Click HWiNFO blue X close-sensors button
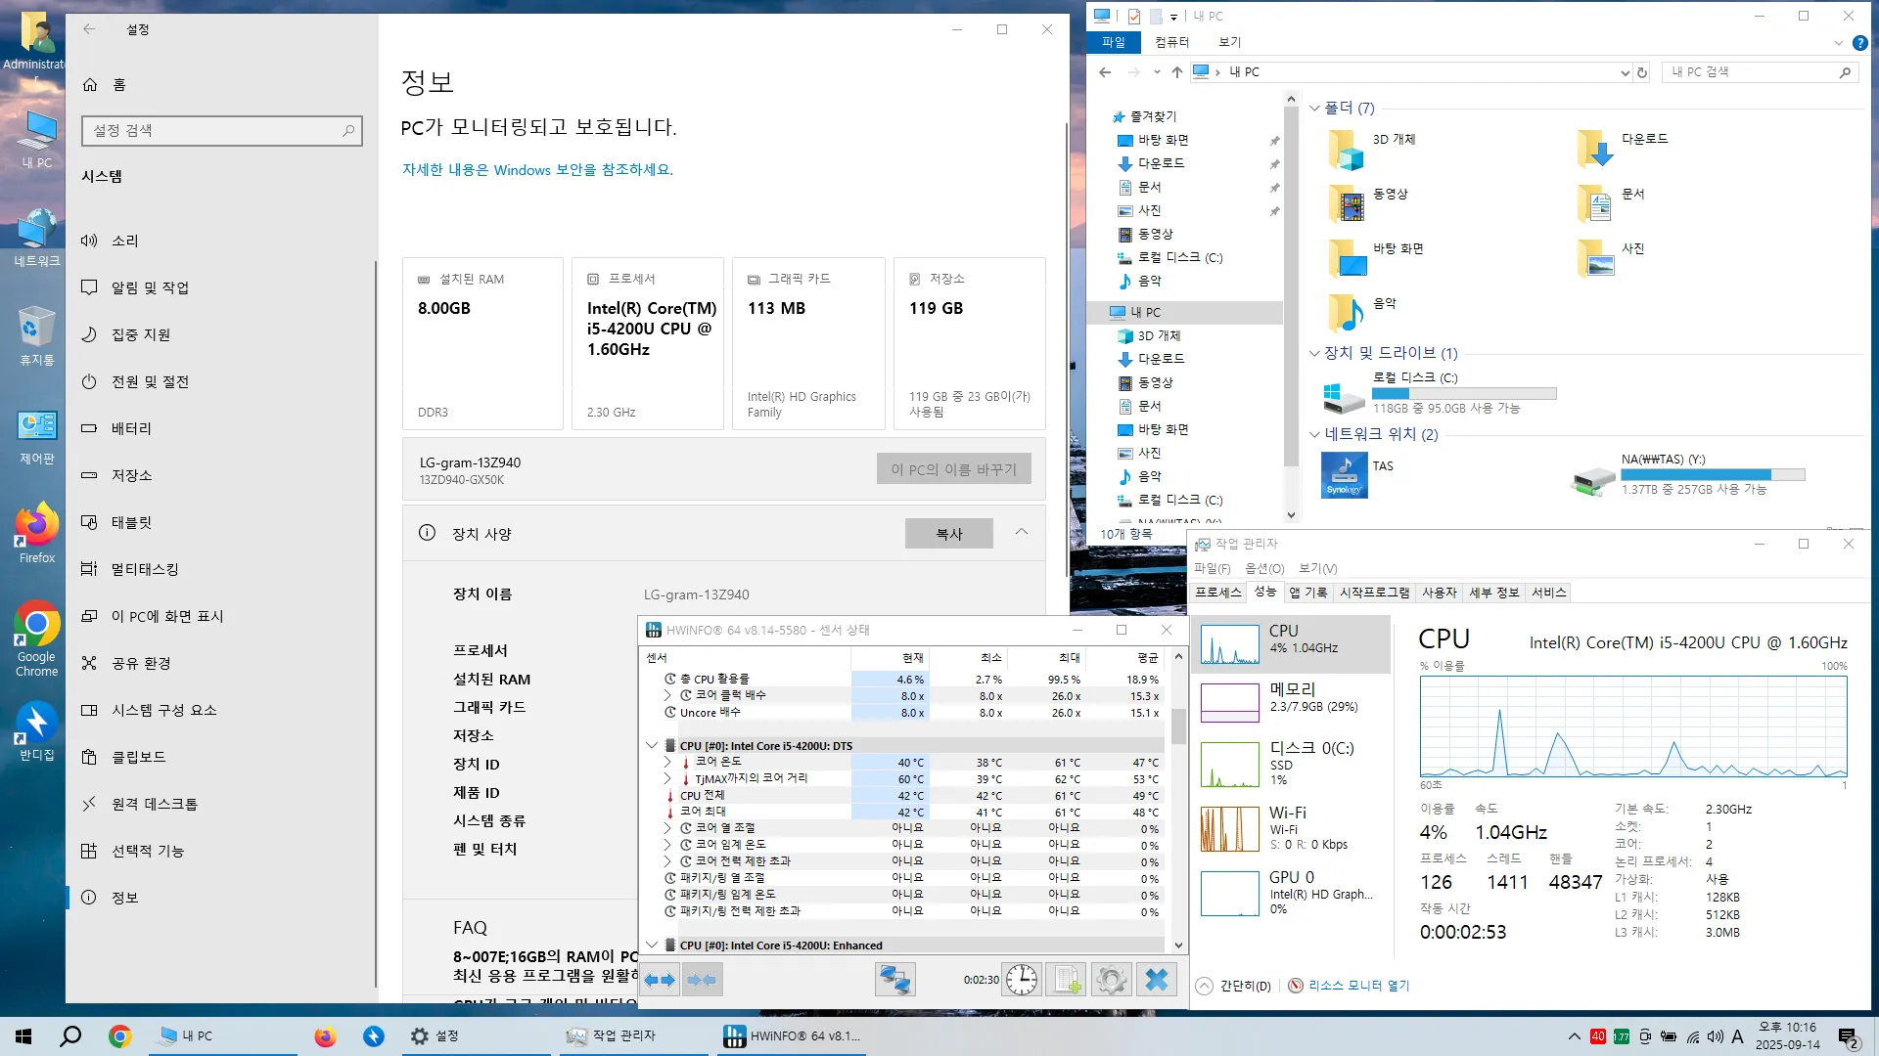1879x1056 pixels. [1157, 979]
